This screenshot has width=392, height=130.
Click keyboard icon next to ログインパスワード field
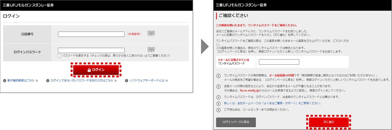151,50
